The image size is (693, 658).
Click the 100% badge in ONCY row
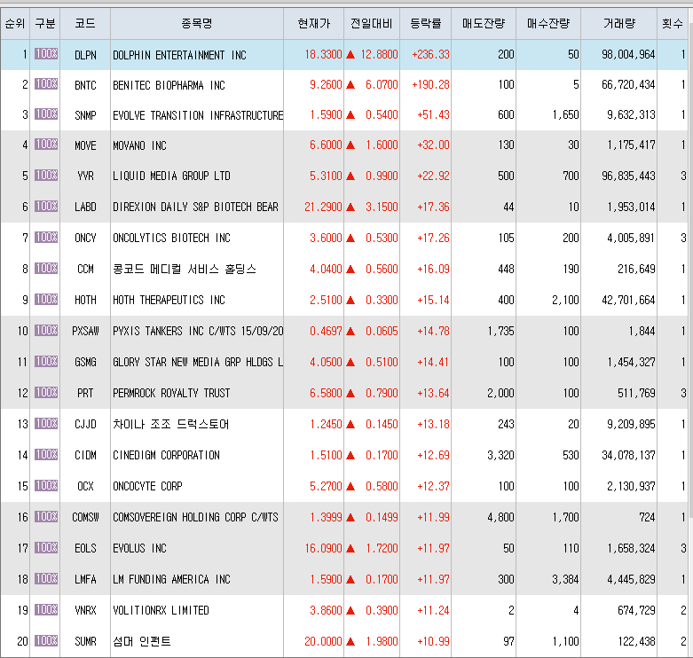coord(46,237)
